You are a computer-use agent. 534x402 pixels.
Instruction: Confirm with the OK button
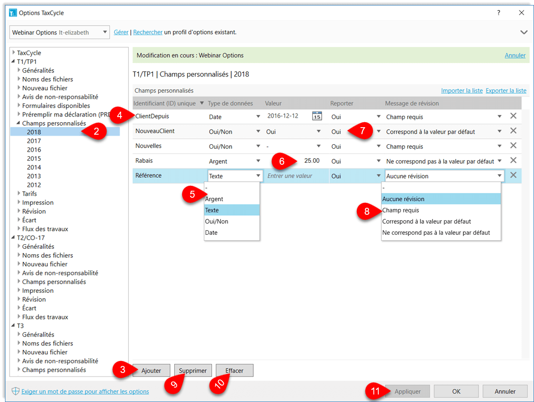(x=456, y=391)
